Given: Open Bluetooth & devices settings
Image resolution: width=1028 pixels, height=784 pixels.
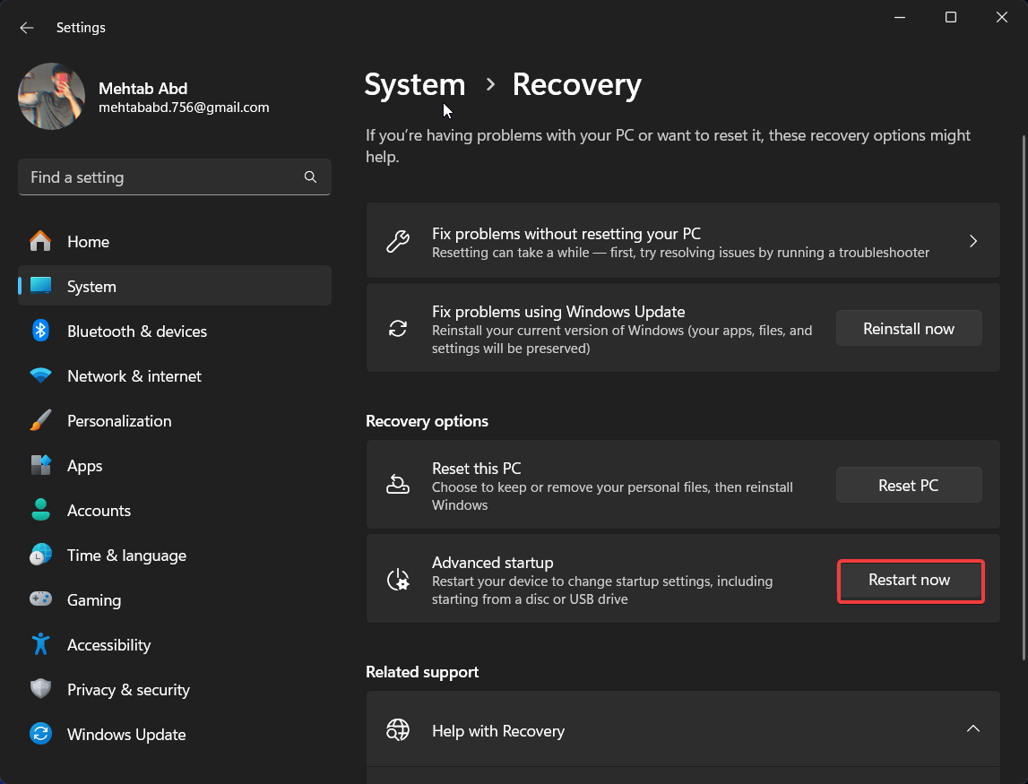Looking at the screenshot, I should pyautogui.click(x=175, y=331).
